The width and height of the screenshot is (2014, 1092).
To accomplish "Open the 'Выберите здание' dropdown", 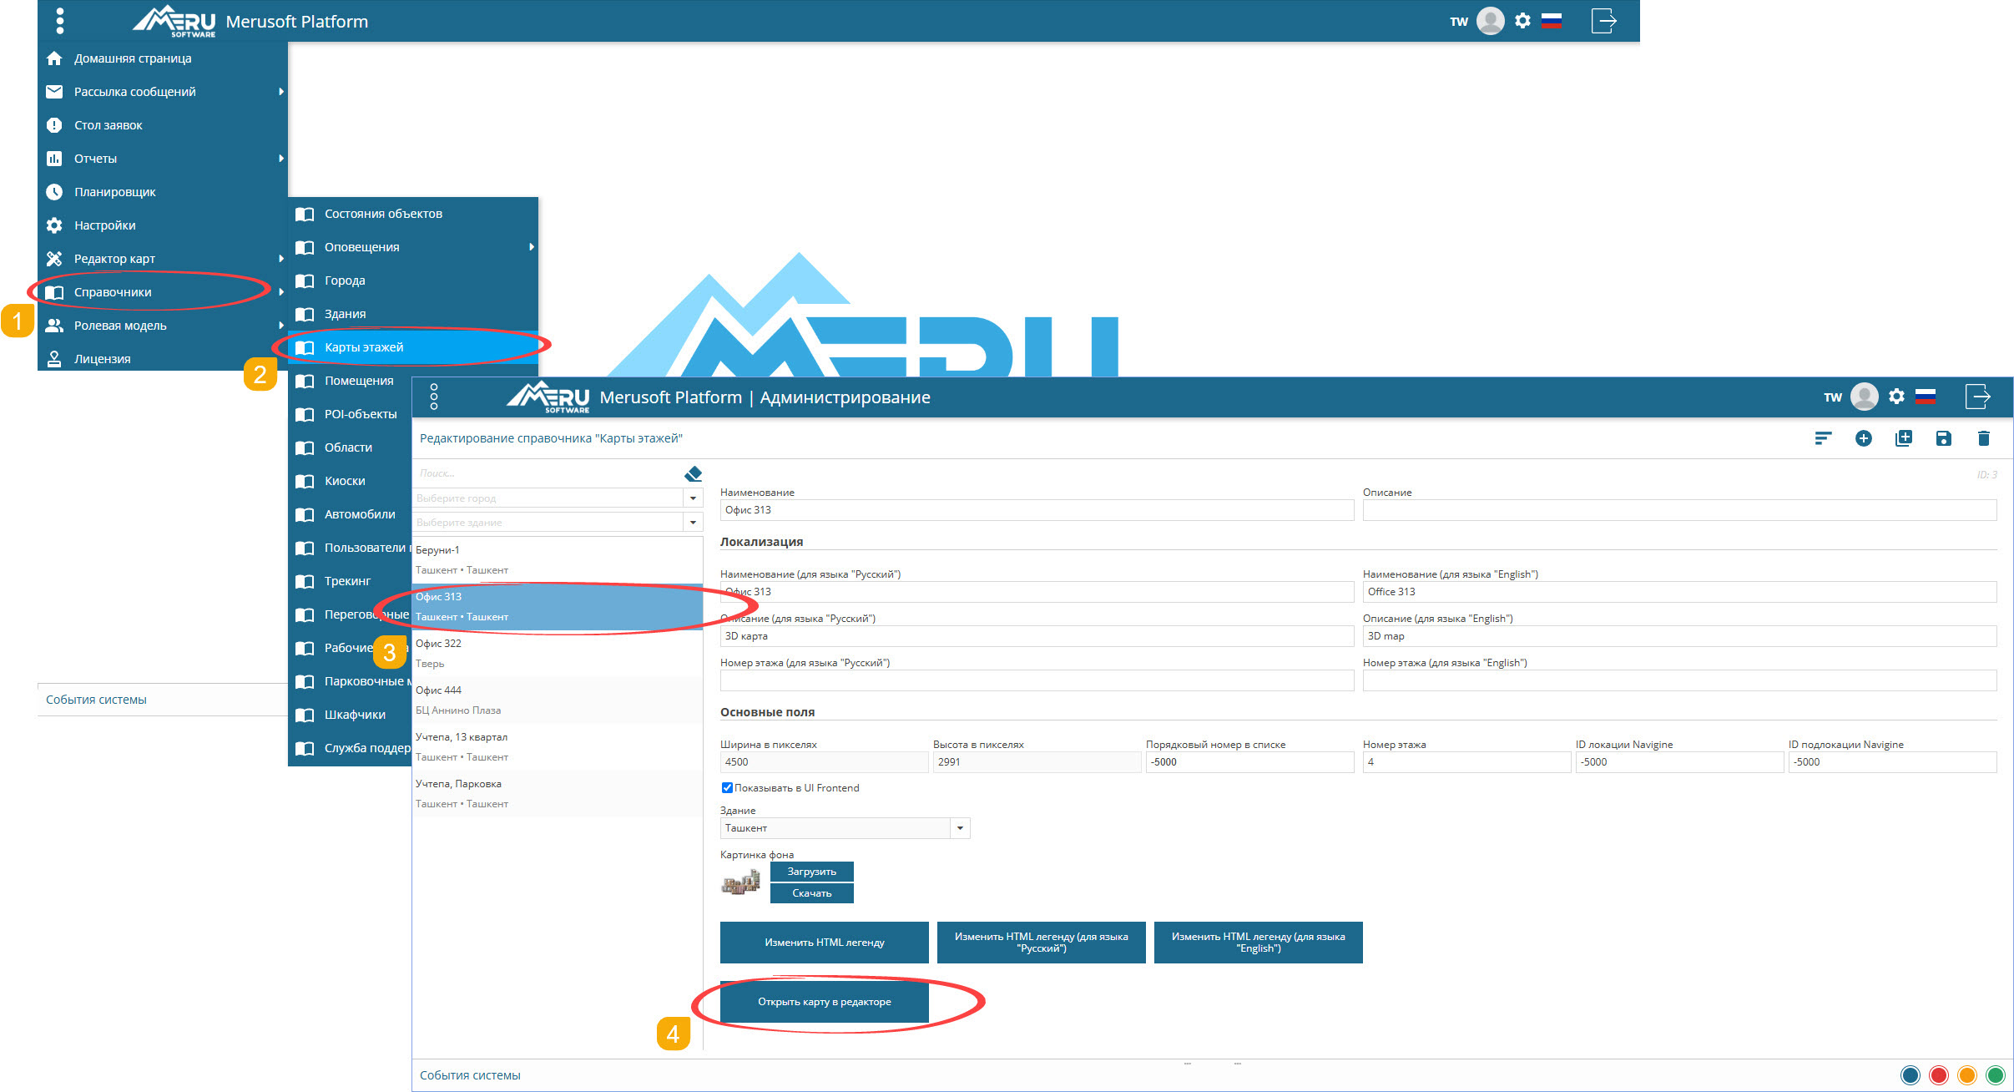I will click(x=693, y=523).
